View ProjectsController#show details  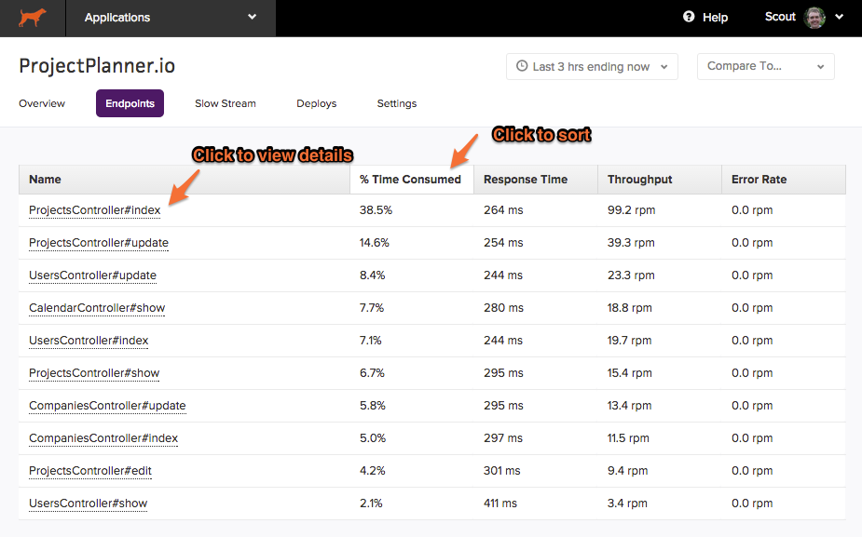pos(94,373)
